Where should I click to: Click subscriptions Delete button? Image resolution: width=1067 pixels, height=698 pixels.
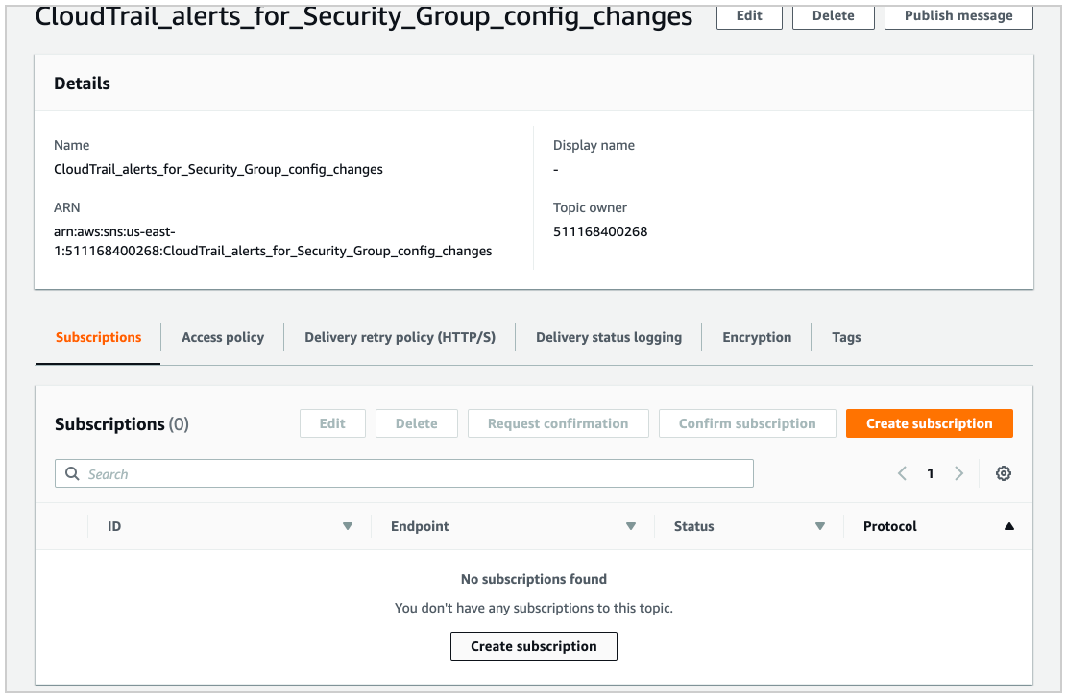coord(417,423)
